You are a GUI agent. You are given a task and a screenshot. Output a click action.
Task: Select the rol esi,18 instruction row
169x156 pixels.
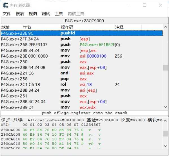(x=82, y=85)
